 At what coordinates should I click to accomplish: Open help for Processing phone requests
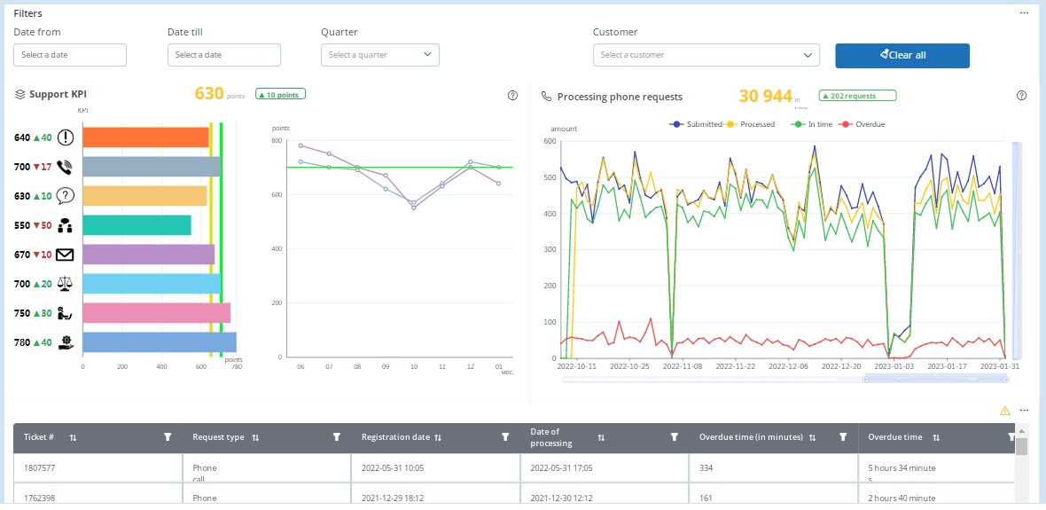[x=1021, y=96]
